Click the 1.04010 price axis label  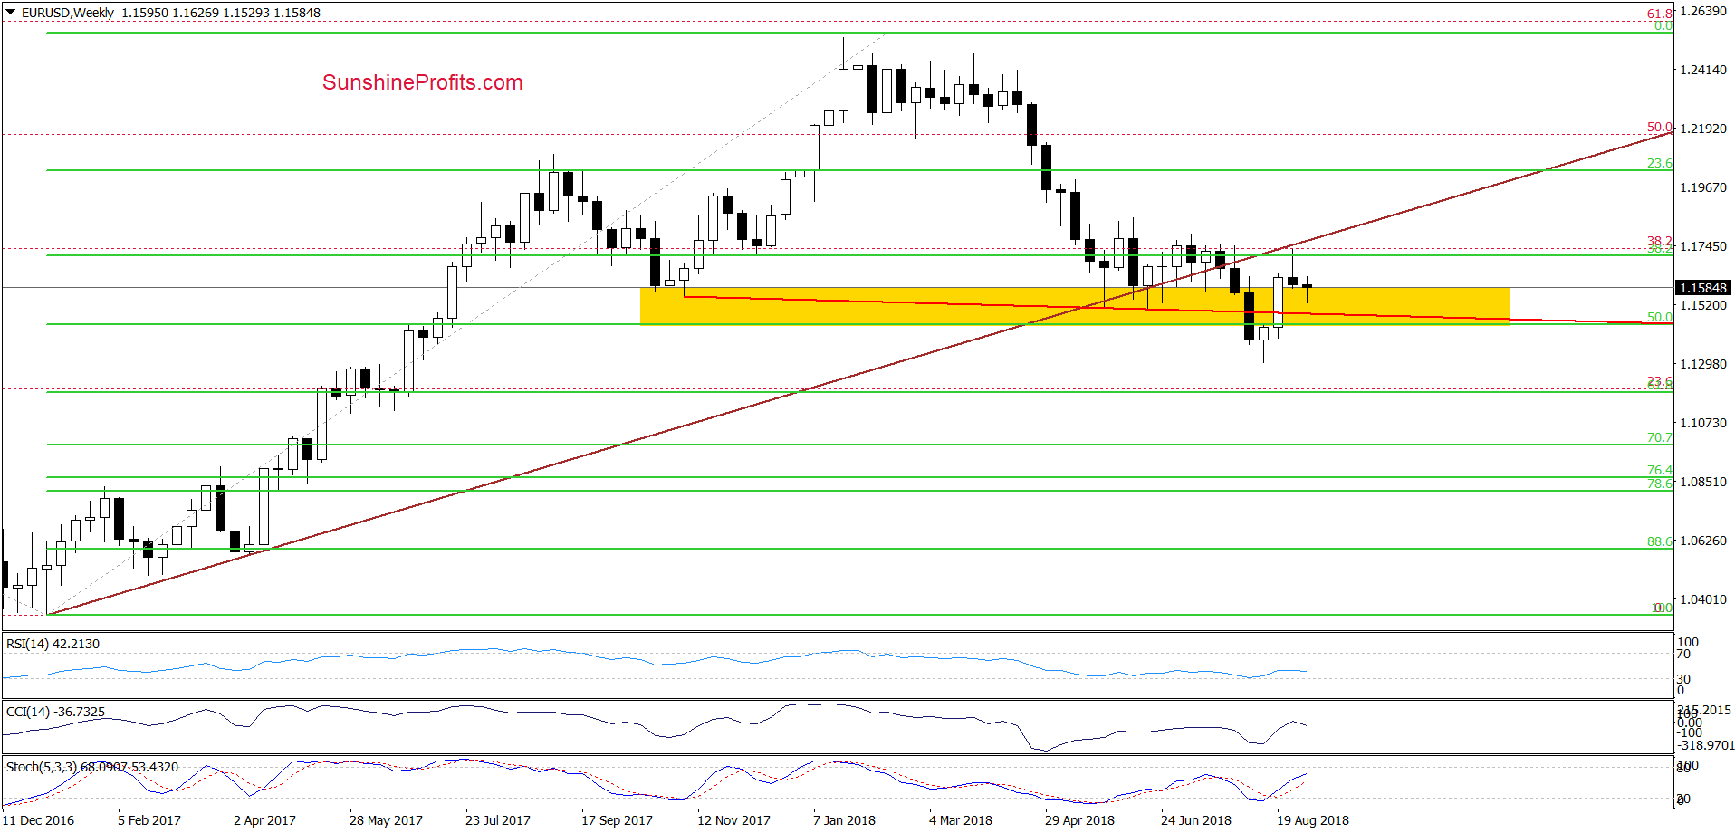(1703, 599)
